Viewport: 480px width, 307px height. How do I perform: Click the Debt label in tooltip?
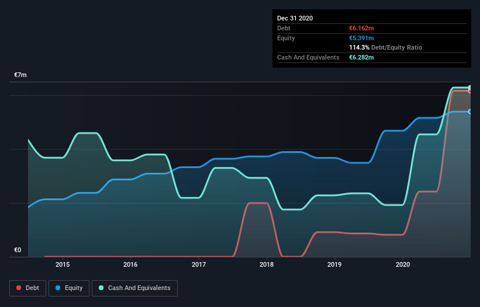pos(284,28)
